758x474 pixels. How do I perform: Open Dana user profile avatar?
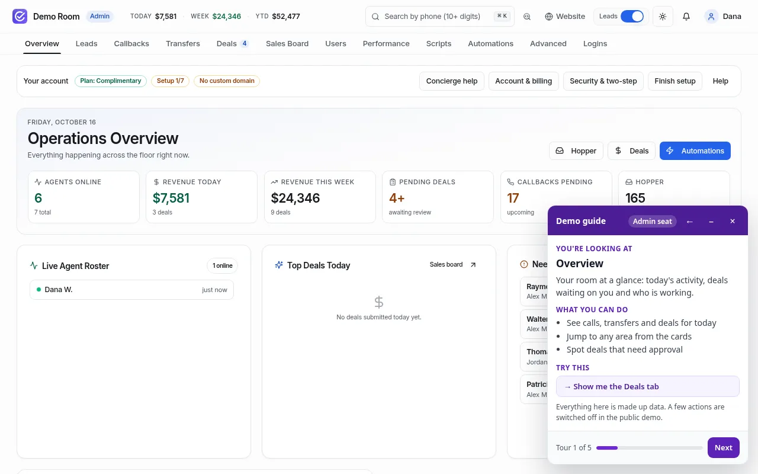point(711,17)
